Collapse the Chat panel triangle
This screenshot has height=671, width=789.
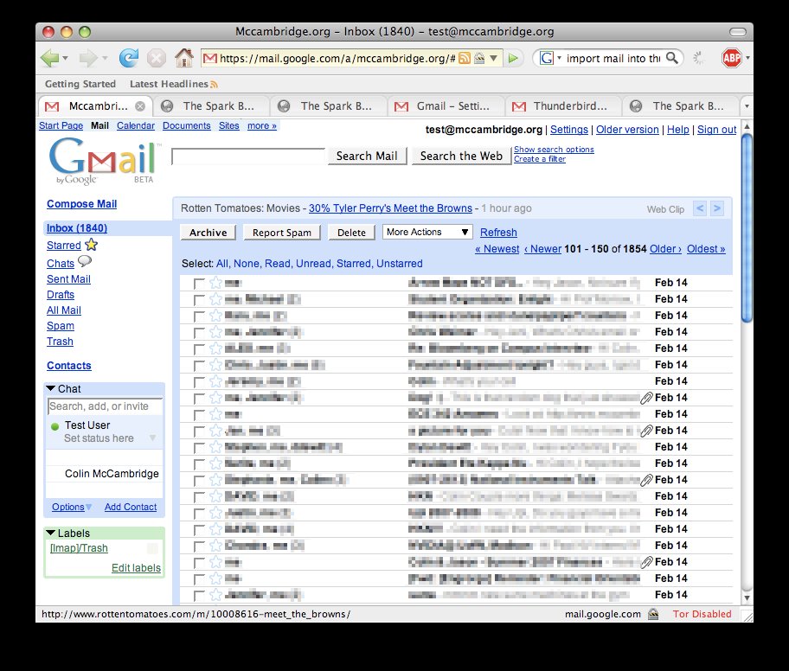point(50,388)
